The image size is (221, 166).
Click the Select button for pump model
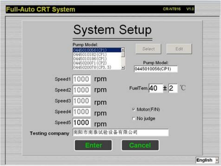[148, 49]
